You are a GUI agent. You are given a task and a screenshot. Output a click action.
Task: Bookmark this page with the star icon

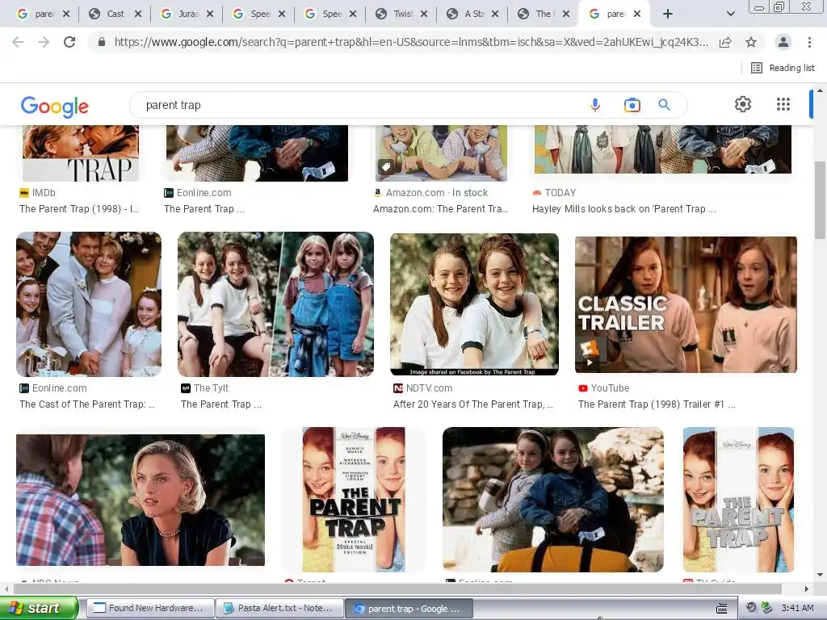751,42
